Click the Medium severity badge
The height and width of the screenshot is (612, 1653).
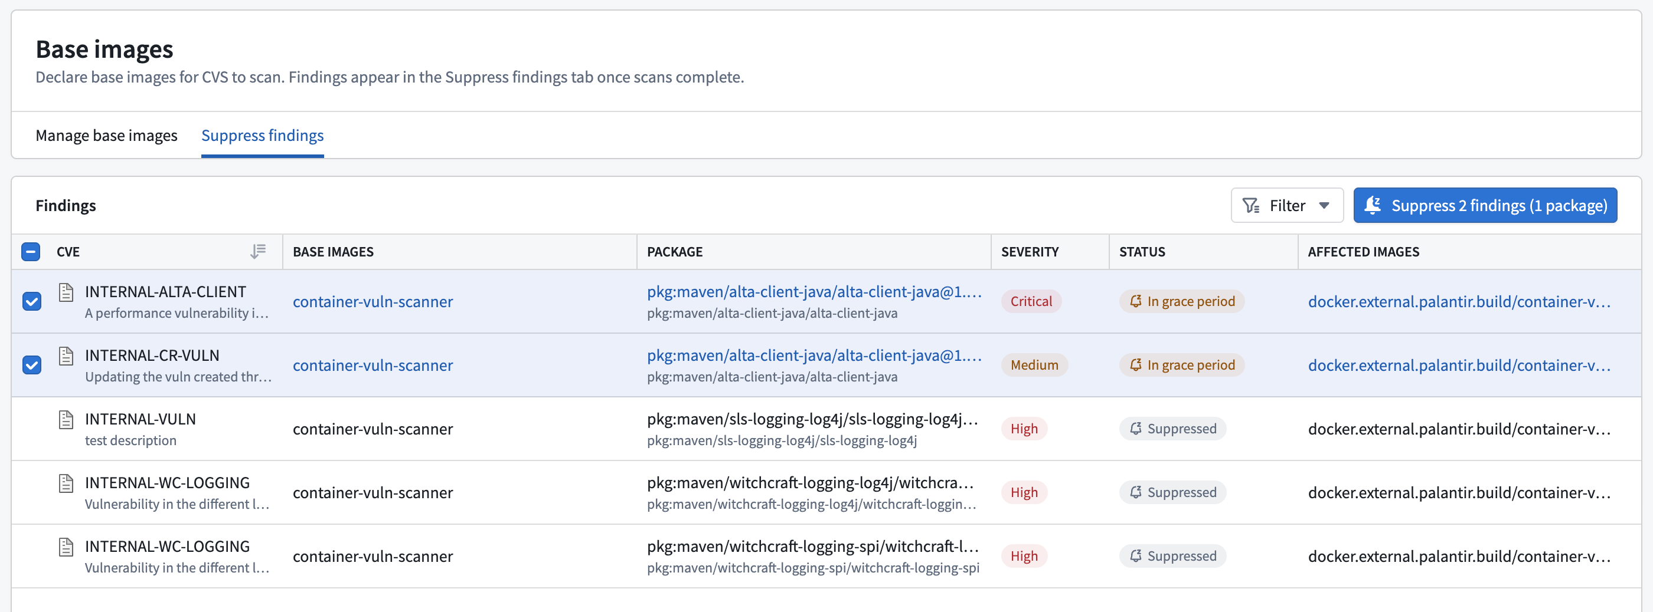(x=1034, y=364)
